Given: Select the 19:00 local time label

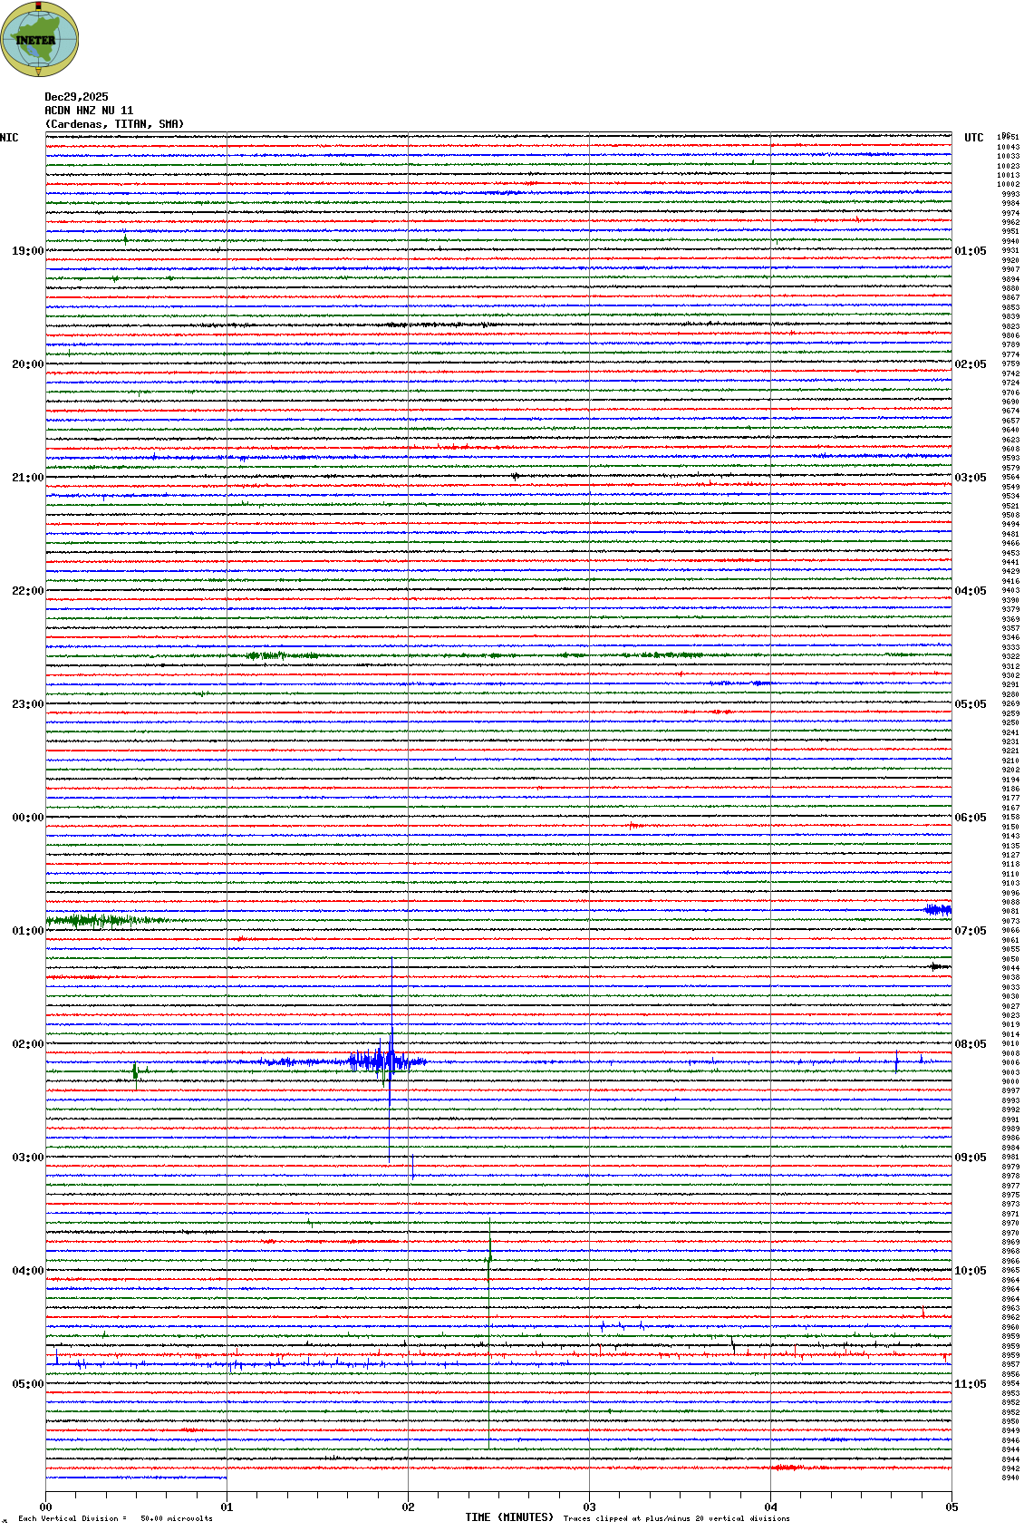Looking at the screenshot, I should [x=27, y=251].
